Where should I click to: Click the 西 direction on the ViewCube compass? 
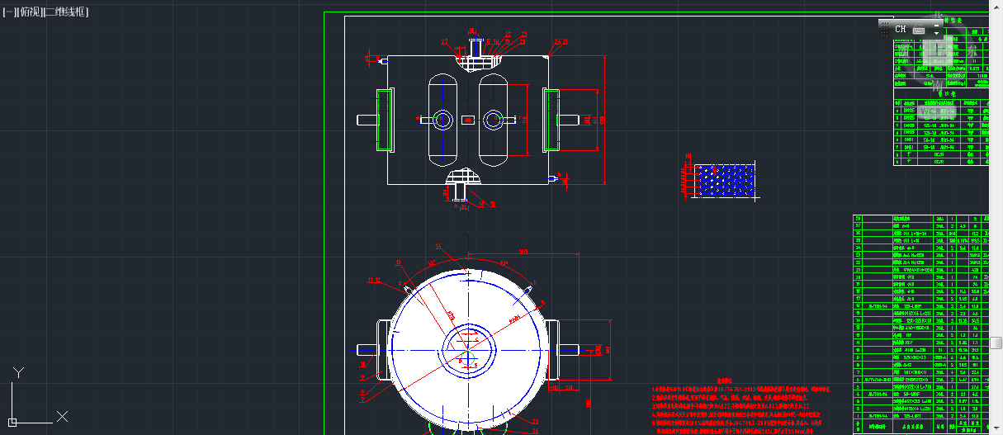click(903, 50)
